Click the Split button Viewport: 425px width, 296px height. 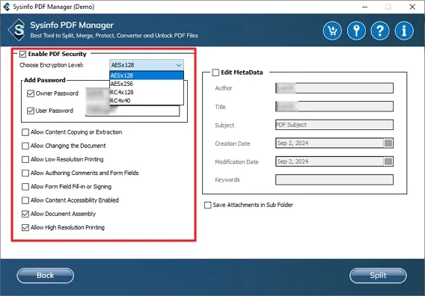pyautogui.click(x=378, y=275)
